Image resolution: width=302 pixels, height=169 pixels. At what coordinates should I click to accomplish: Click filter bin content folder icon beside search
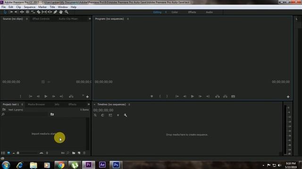click(52, 114)
